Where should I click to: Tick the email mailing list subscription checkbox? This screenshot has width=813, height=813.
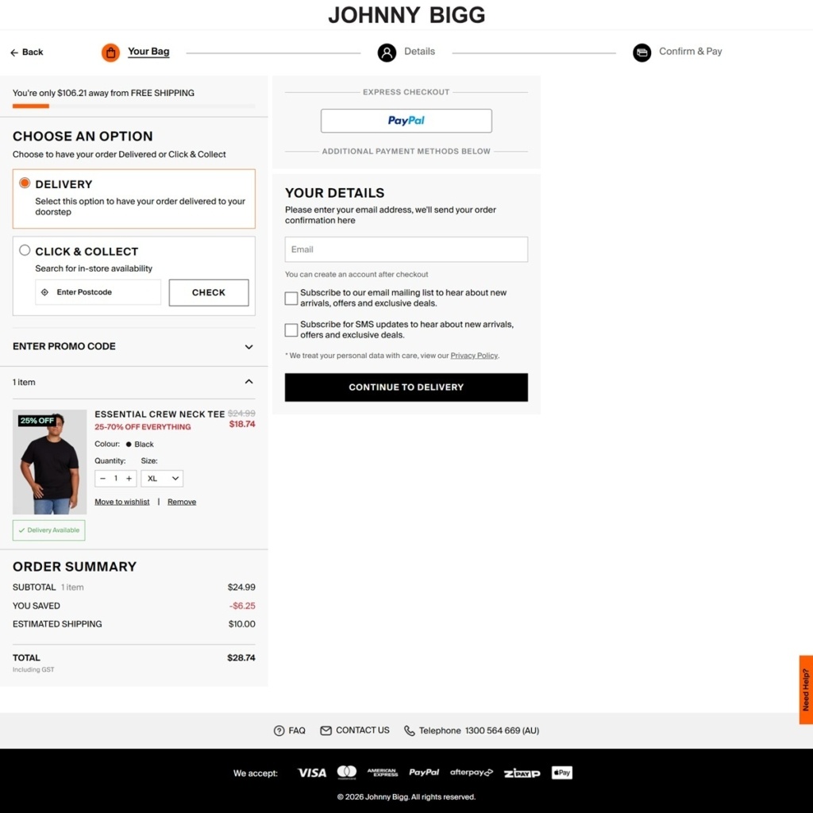point(291,299)
